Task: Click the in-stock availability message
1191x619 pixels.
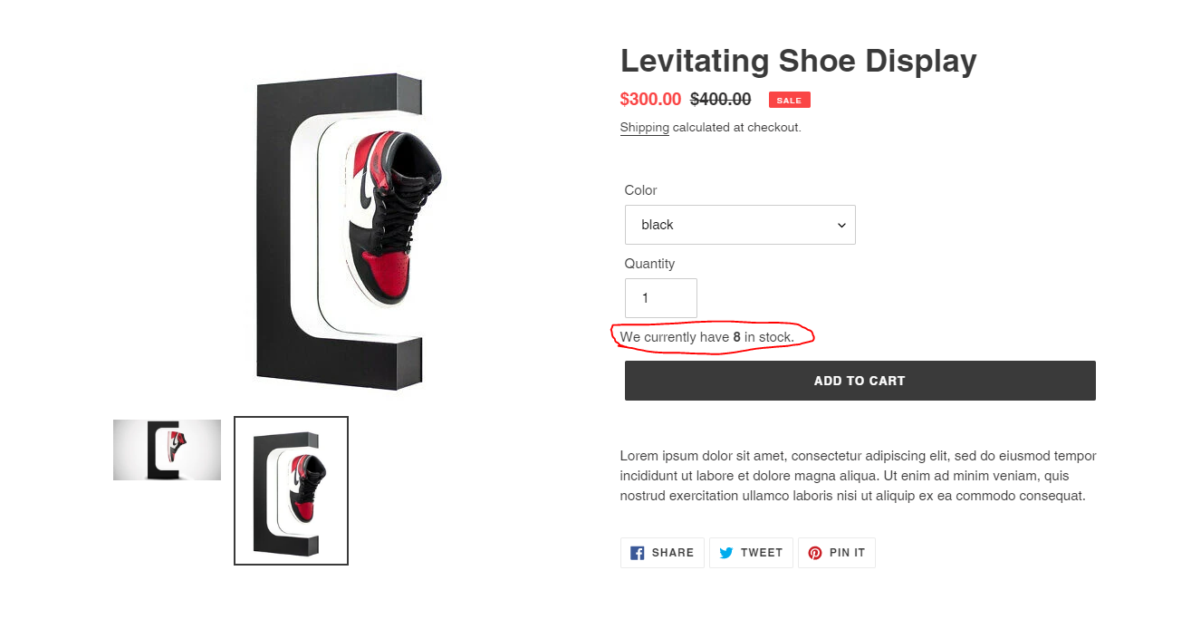Action: click(707, 337)
